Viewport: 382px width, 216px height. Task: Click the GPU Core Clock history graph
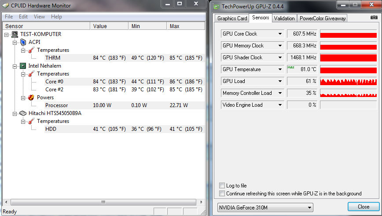[x=348, y=34]
